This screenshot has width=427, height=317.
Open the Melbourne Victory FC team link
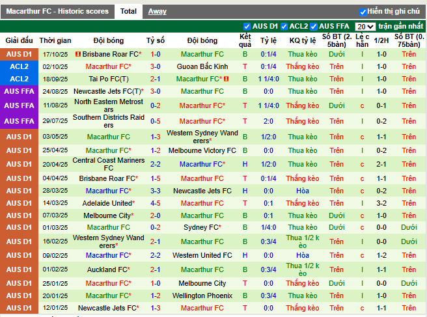pos(202,150)
